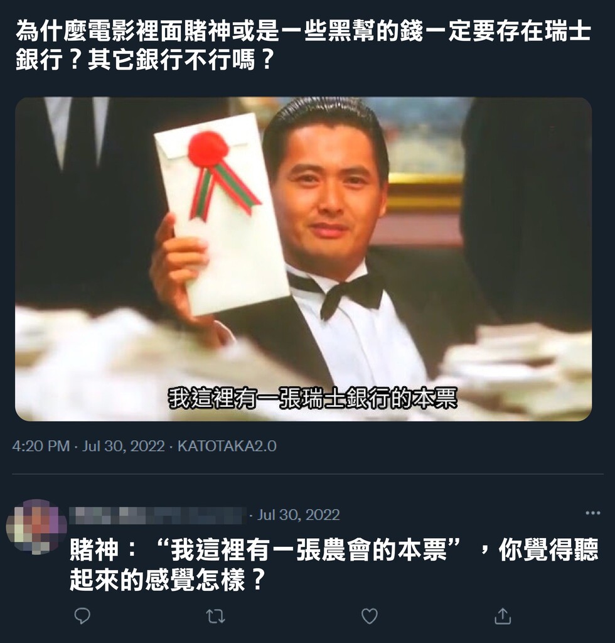This screenshot has height=643, width=615.
Task: Click the gold picture frame behind the man
Action: point(424,192)
